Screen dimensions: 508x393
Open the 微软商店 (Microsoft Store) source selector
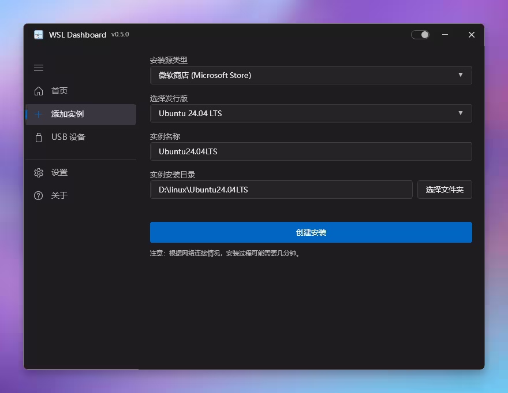point(311,75)
